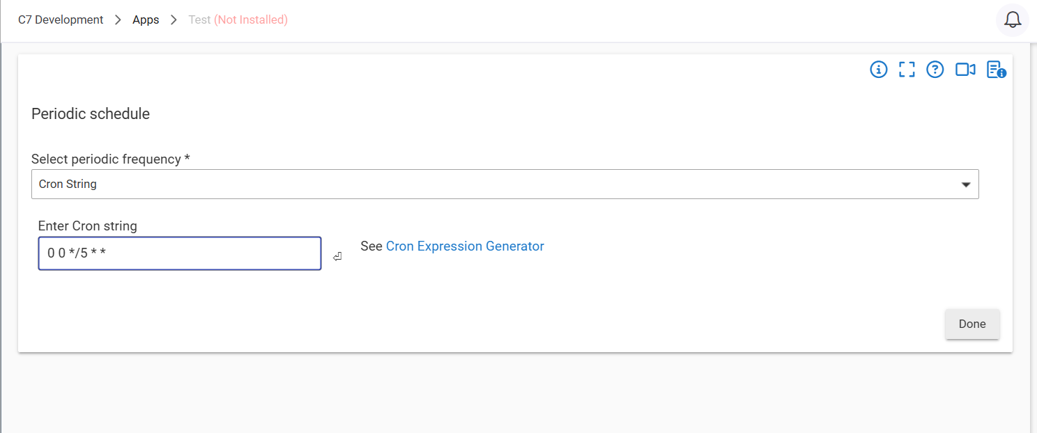
Task: Select the Test (Not Installed) breadcrumb
Action: click(x=238, y=20)
